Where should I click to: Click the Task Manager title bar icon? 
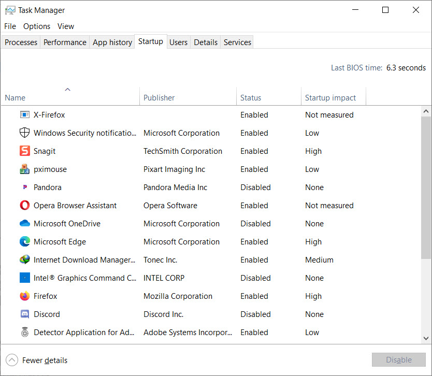[10, 10]
